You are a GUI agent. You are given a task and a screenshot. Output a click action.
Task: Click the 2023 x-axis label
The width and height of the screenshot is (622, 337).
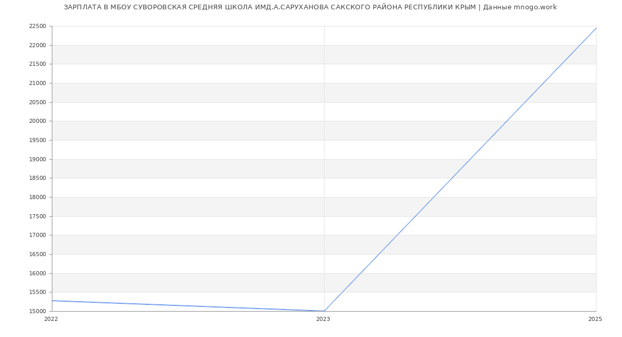coord(323,319)
